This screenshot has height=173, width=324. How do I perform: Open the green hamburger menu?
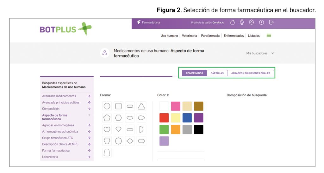click(x=269, y=36)
